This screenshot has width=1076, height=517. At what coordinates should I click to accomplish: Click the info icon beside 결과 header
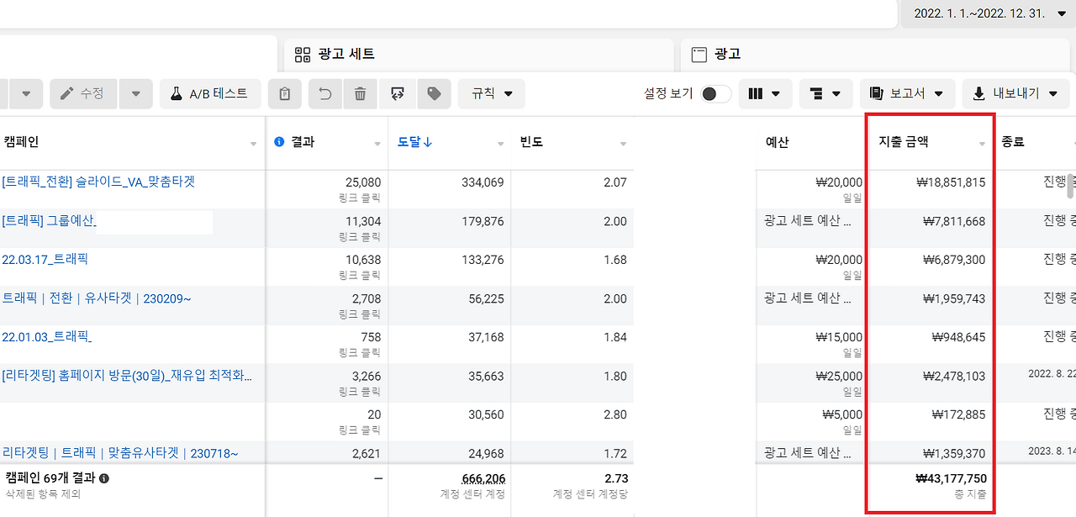pyautogui.click(x=279, y=142)
